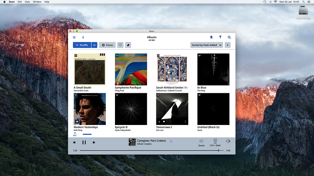Click the tag icon beside the heart
Screen dimensions: 314x176
point(128,45)
